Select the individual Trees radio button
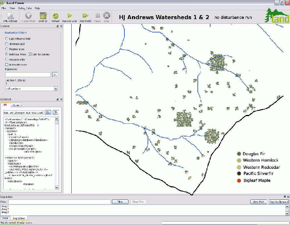The image size is (290, 225). click(7, 54)
